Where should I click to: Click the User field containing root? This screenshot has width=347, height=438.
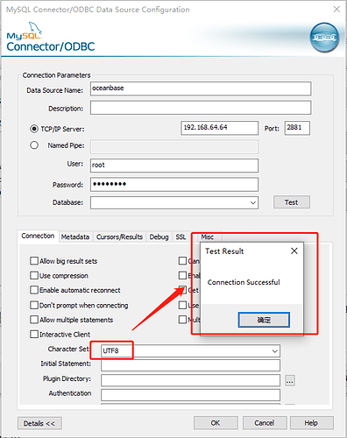click(174, 166)
